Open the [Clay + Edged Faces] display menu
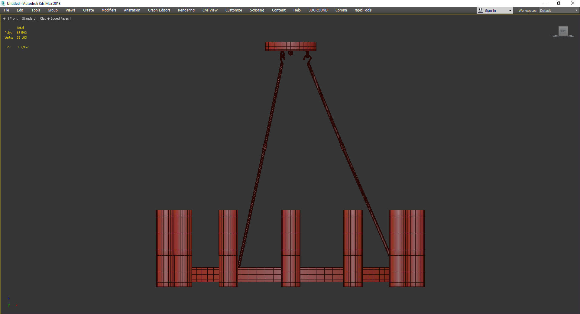 [55, 18]
